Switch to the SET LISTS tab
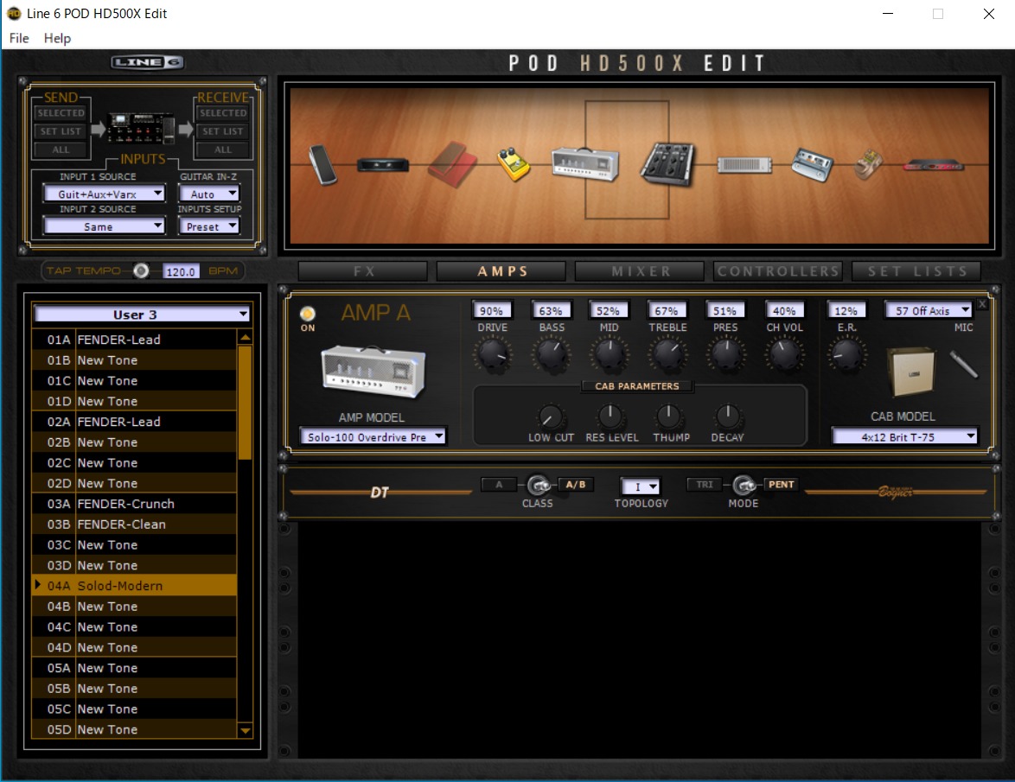This screenshot has height=782, width=1015. point(916,271)
